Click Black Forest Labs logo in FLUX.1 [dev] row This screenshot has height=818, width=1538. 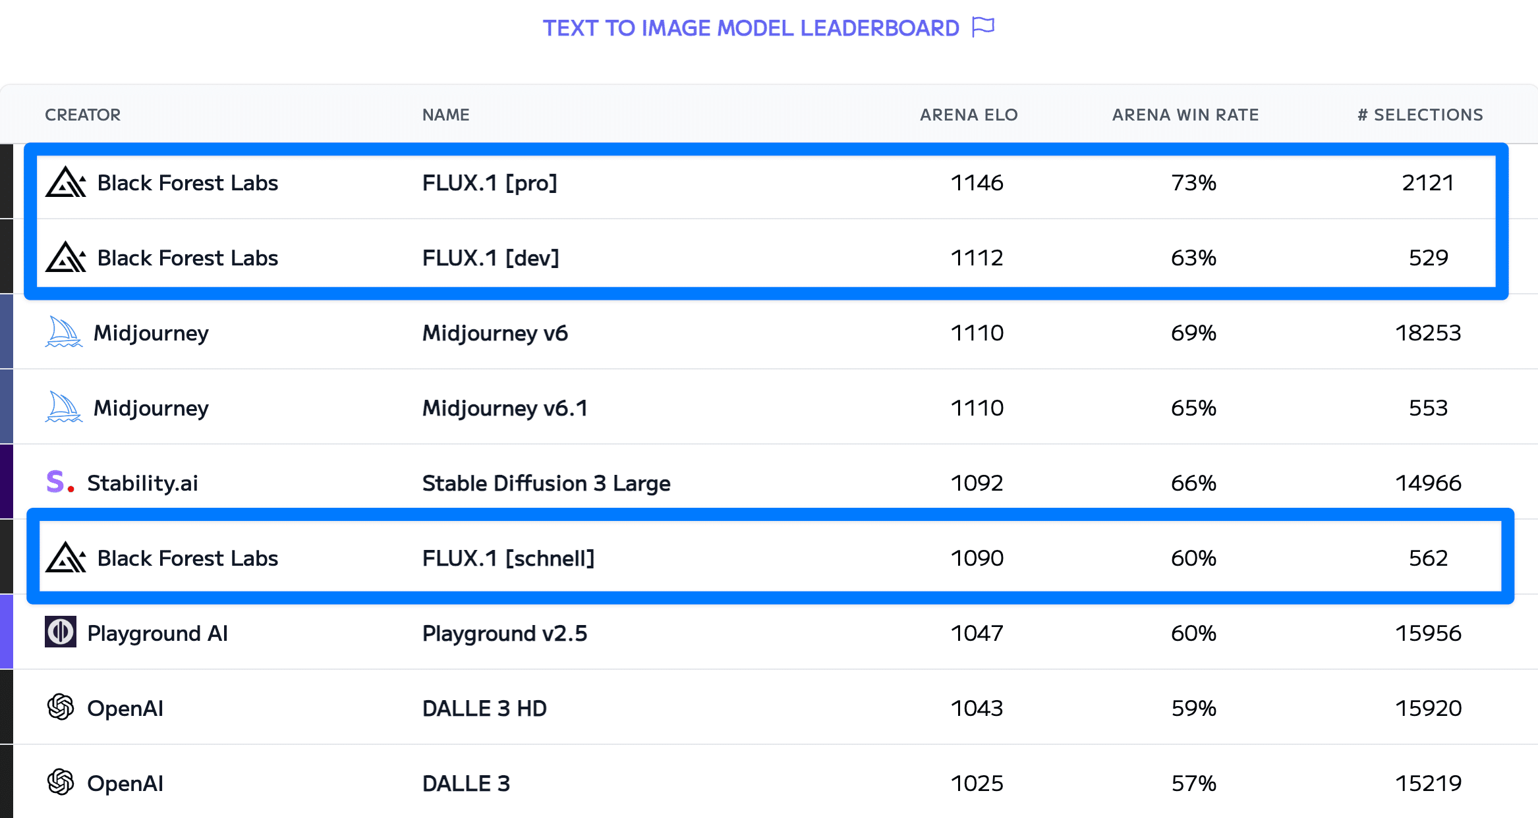pos(65,258)
